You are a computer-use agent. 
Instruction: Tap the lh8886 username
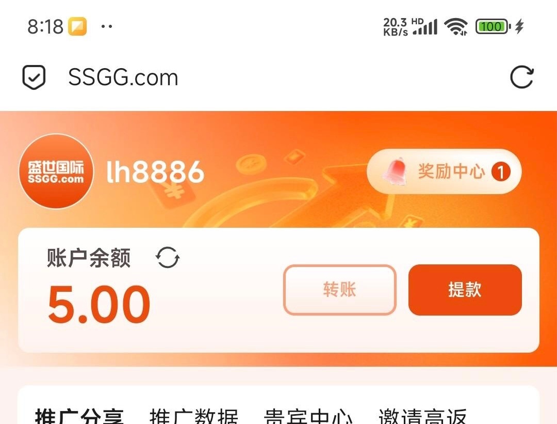(156, 171)
